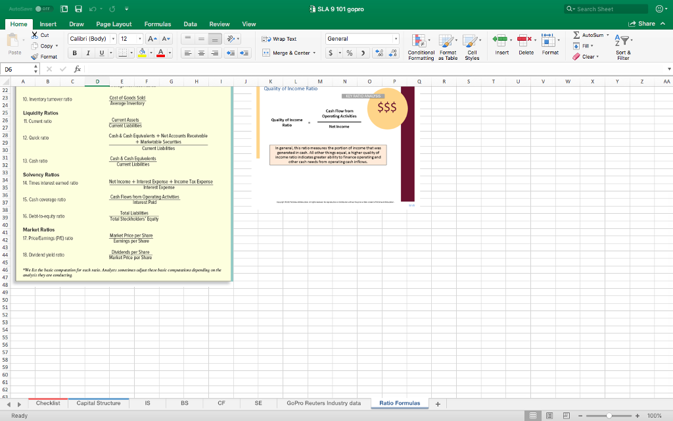Click Delete cells icon
This screenshot has height=421, width=673.
(524, 41)
